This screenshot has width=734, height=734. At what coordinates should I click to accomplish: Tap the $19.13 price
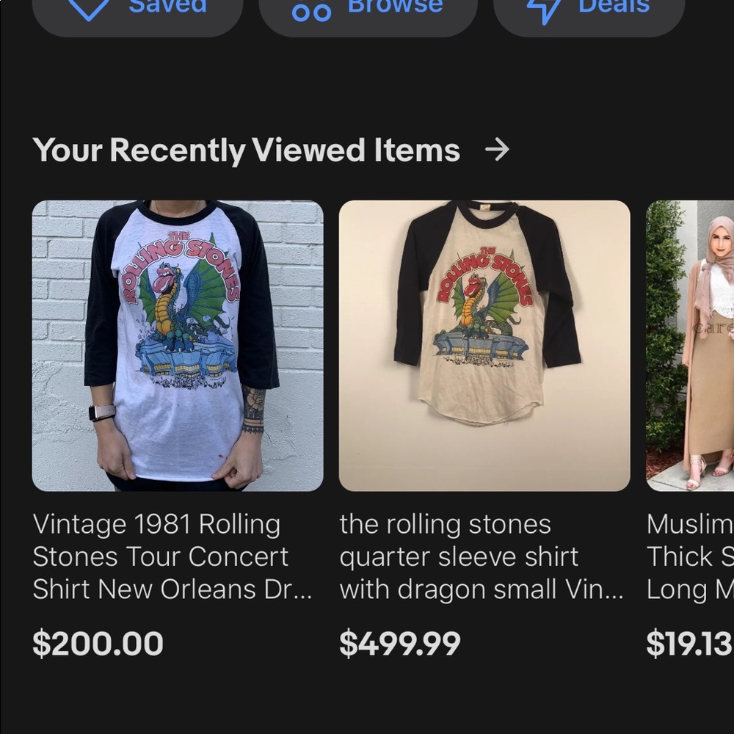pos(689,644)
